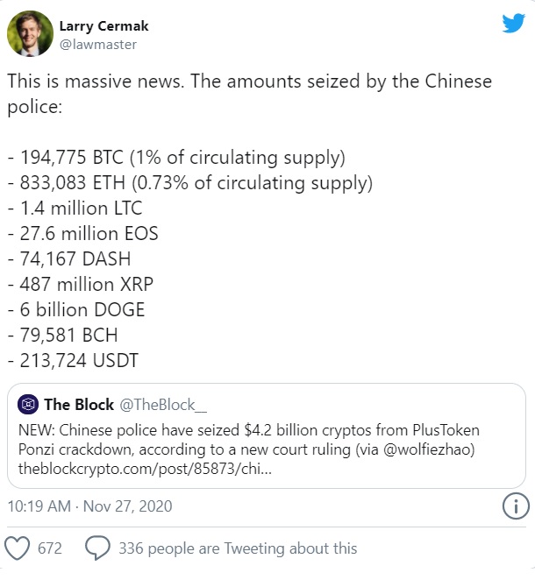
Task: Like the tweet with heart icon
Action: tap(17, 548)
